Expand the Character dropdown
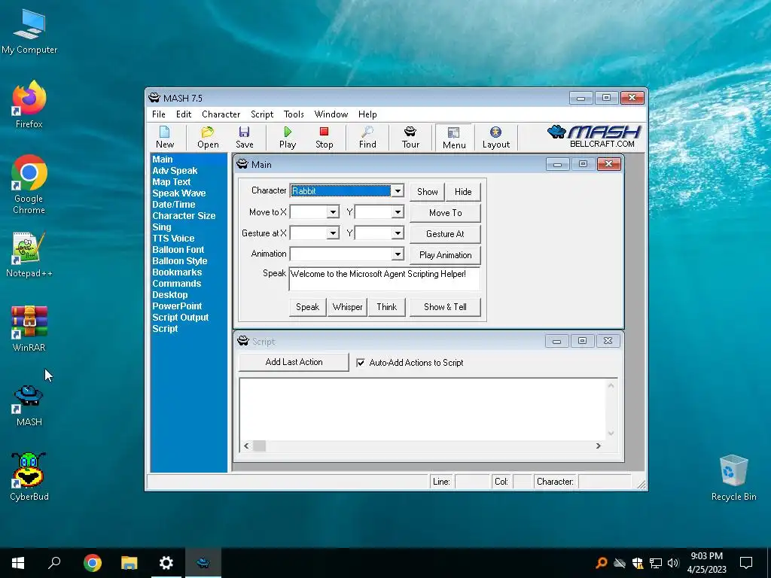 pos(398,190)
